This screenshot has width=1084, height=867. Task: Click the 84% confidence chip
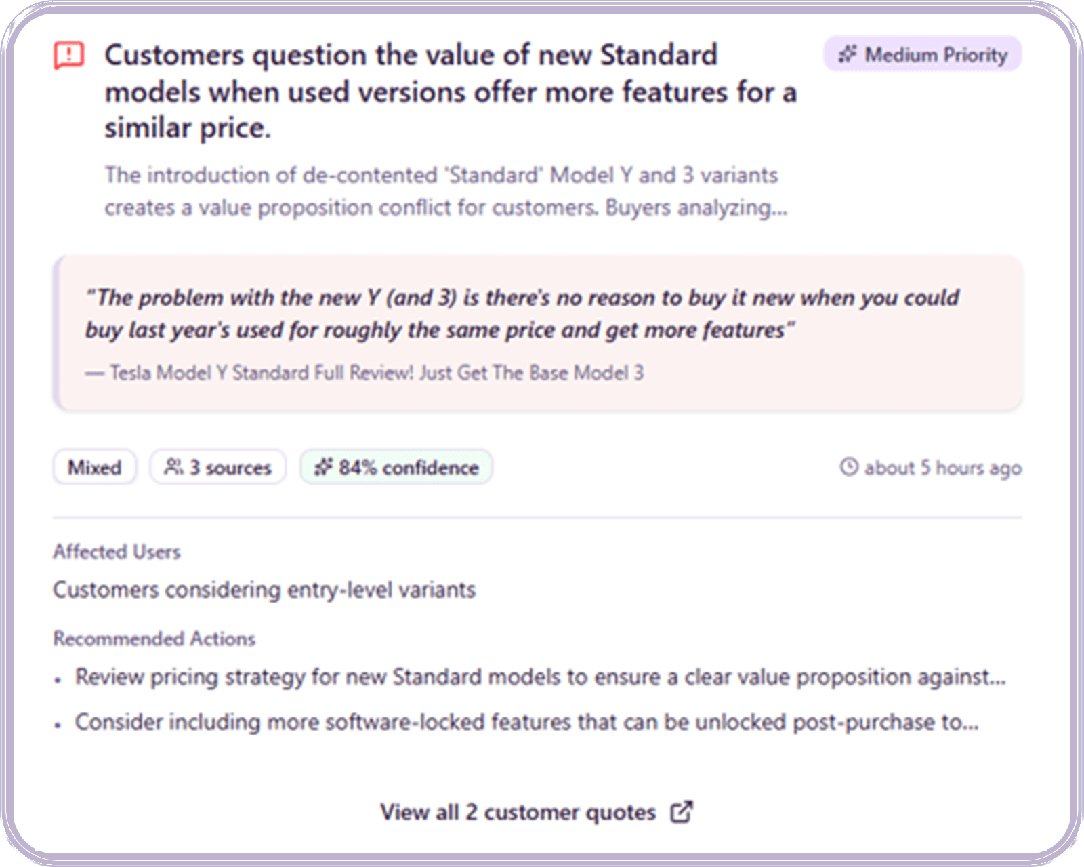[x=396, y=467]
